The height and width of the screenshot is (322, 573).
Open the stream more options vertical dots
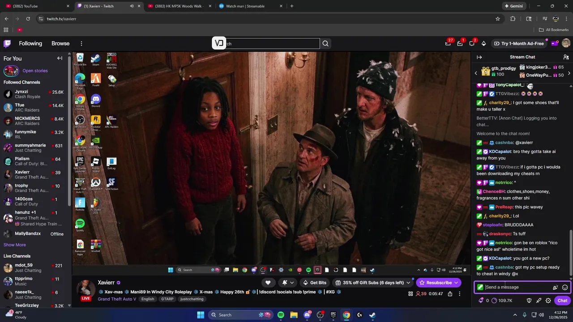coord(459,294)
